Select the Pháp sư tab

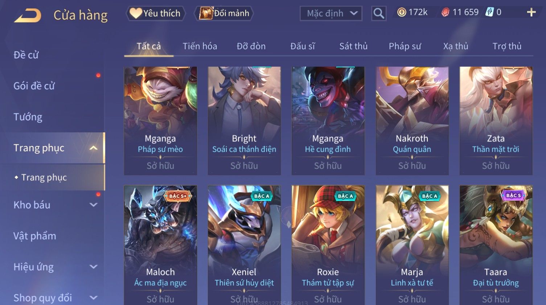click(x=405, y=46)
